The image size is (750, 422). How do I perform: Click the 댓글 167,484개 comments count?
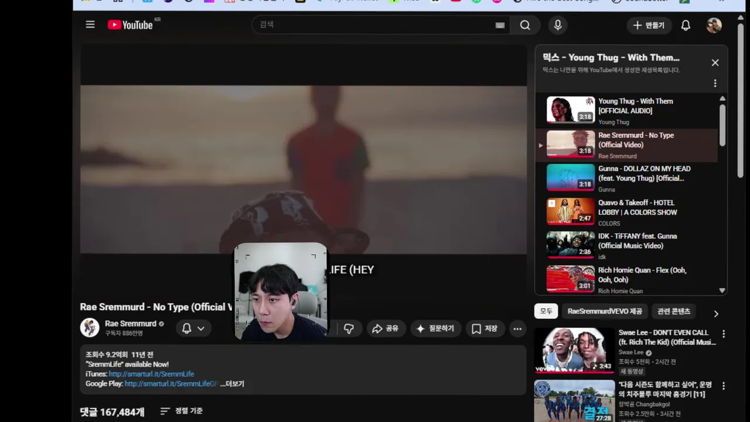[x=112, y=412]
